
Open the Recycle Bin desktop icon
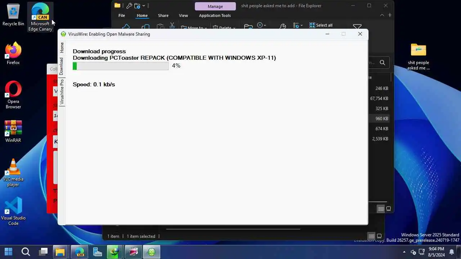coord(13,15)
